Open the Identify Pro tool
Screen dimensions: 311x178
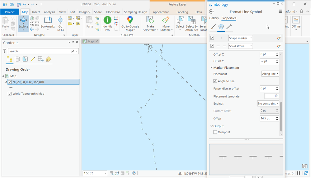click(x=107, y=24)
